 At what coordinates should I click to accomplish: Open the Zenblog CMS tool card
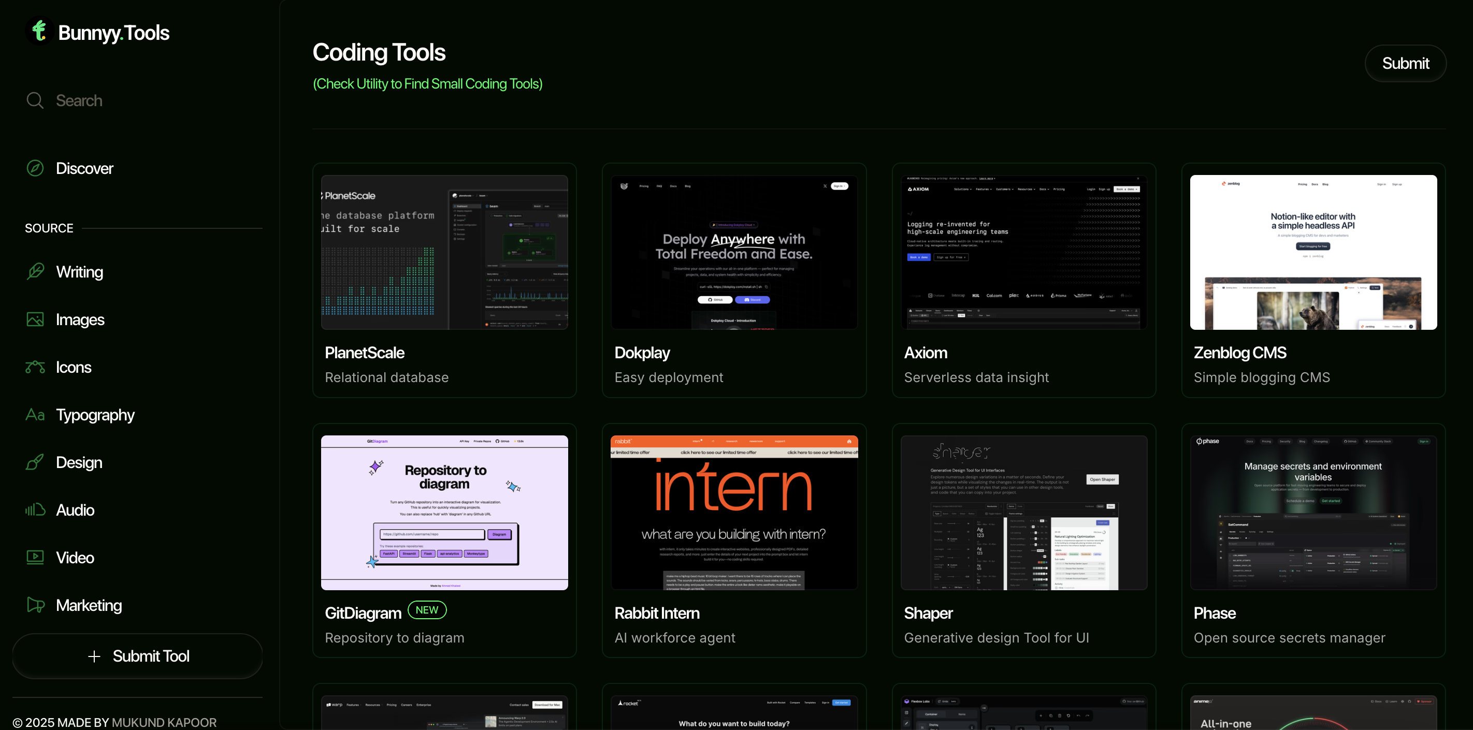[x=1313, y=280]
